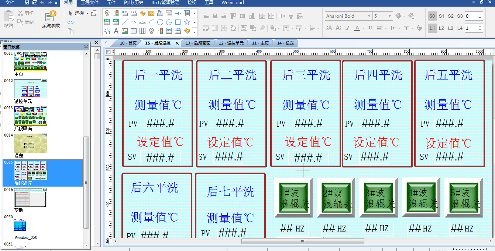Select the circle shape tool

(x=160, y=22)
